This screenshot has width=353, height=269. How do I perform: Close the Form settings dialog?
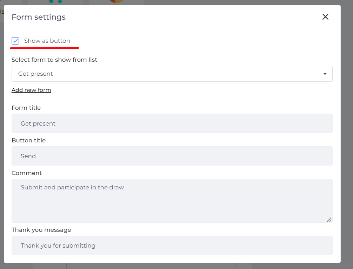(x=325, y=17)
